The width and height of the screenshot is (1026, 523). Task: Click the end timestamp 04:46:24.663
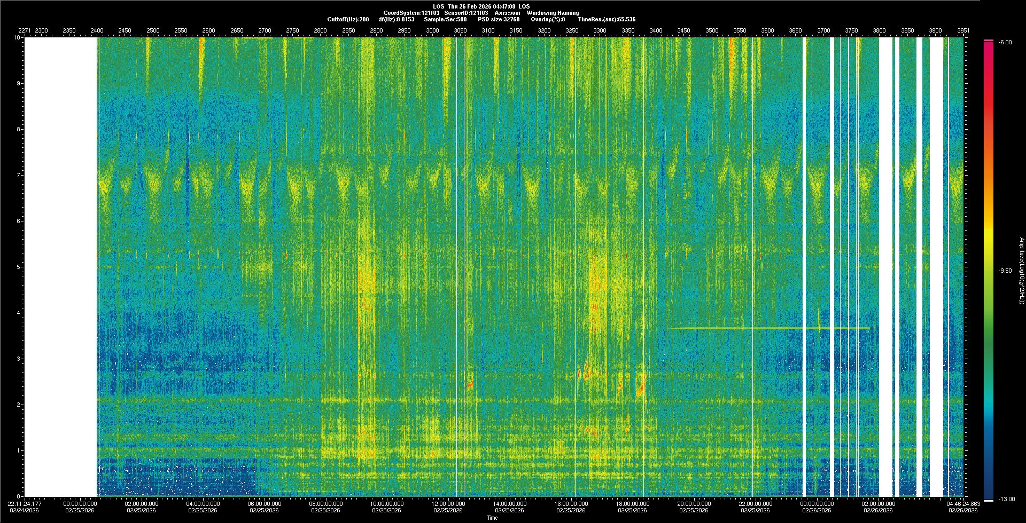(x=963, y=504)
